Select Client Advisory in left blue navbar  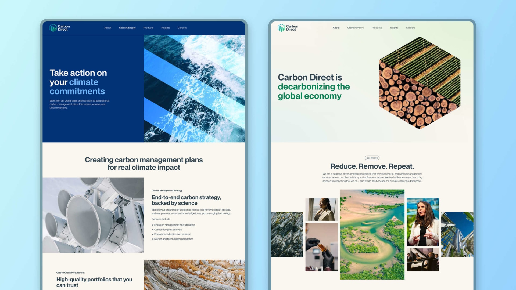click(127, 28)
